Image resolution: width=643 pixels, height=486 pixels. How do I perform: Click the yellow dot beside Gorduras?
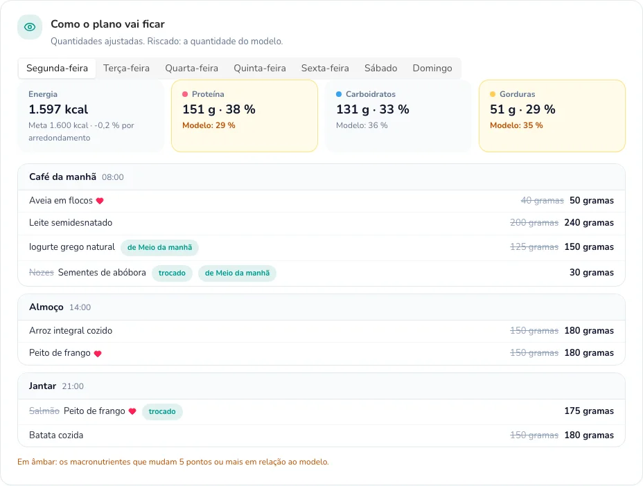[x=493, y=94]
